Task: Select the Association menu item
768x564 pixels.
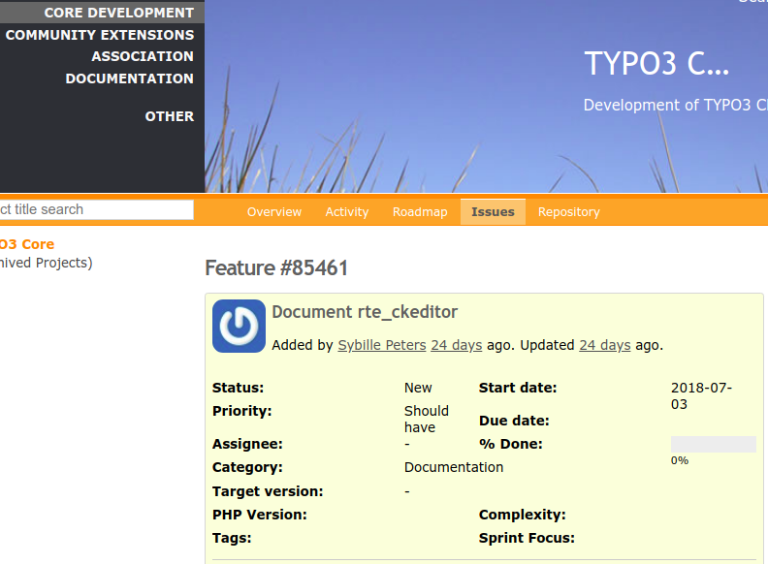Action: [143, 56]
